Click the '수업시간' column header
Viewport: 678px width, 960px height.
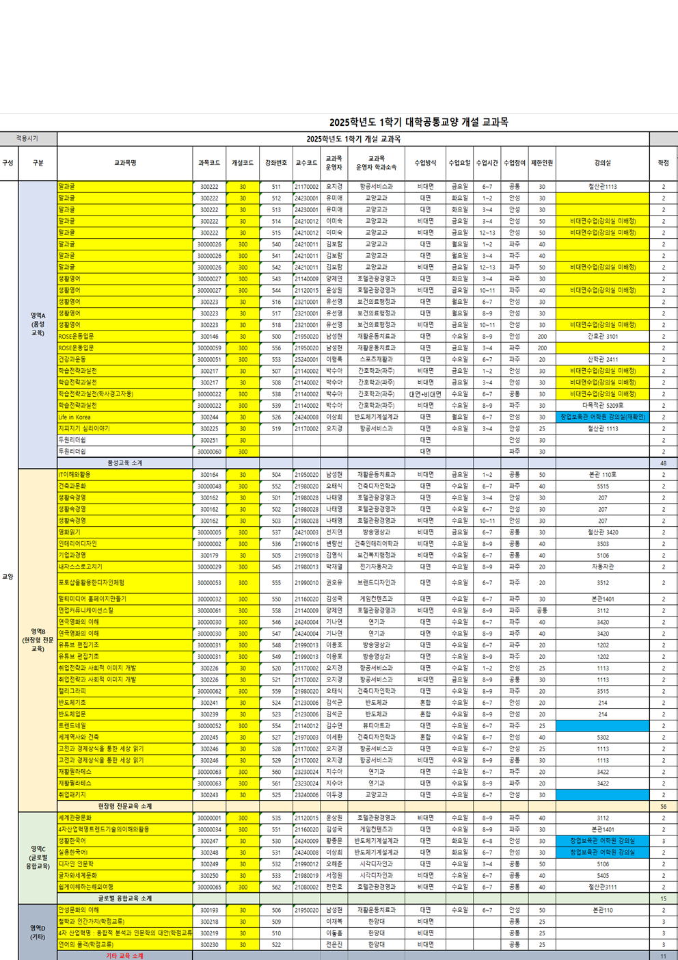point(487,163)
